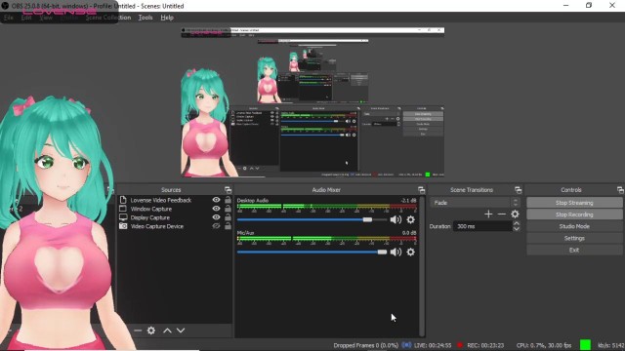The width and height of the screenshot is (625, 351).
Task: Hide the Display Capture source
Action: click(x=216, y=217)
